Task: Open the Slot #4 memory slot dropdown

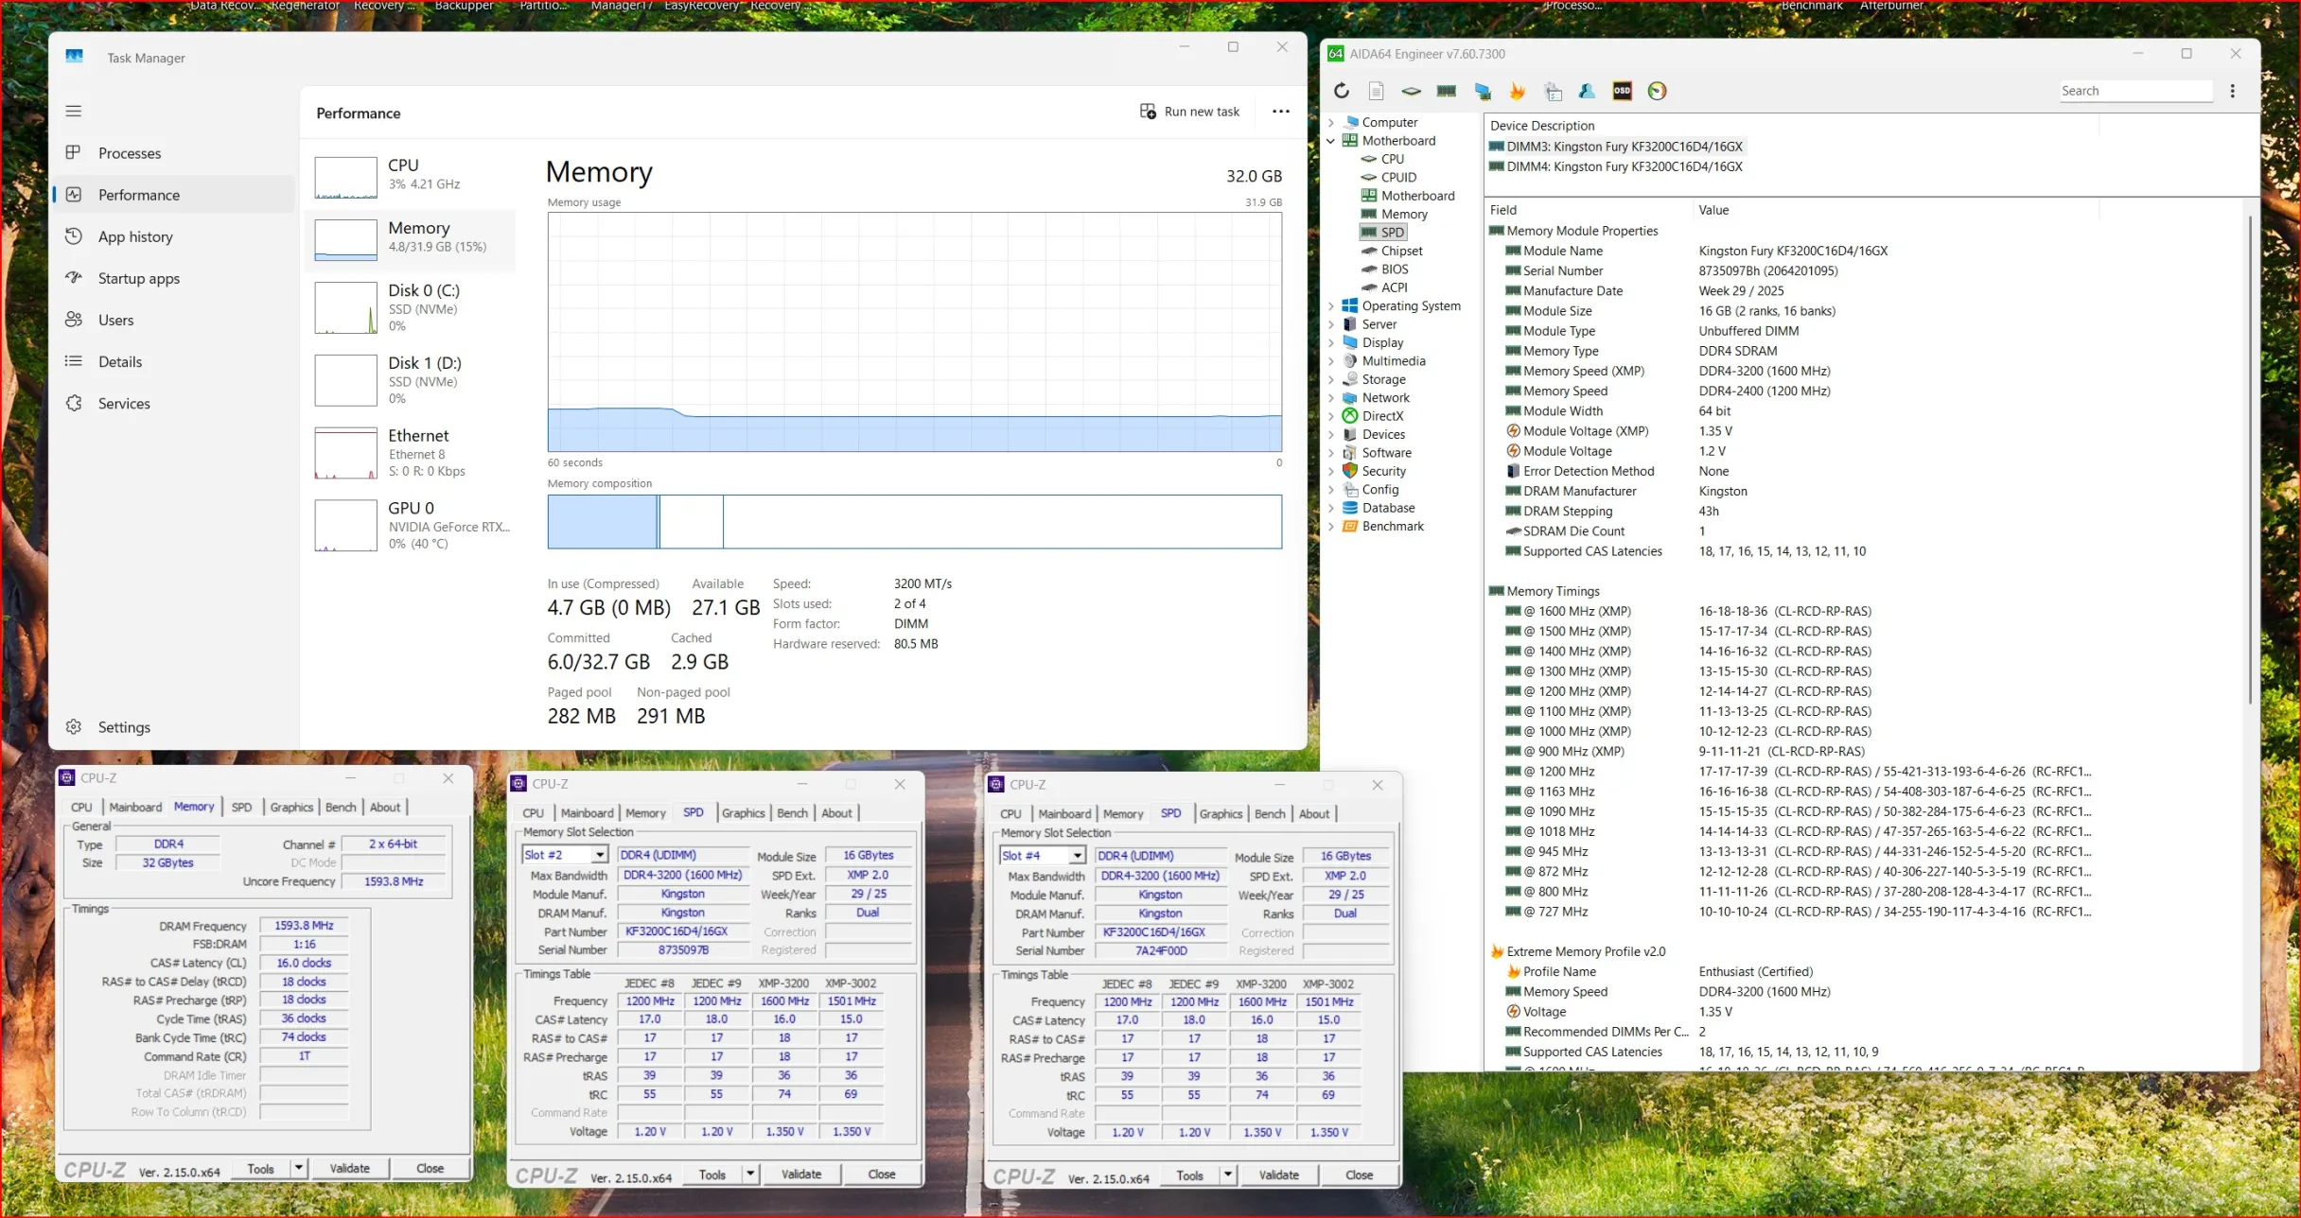Action: pos(1077,856)
